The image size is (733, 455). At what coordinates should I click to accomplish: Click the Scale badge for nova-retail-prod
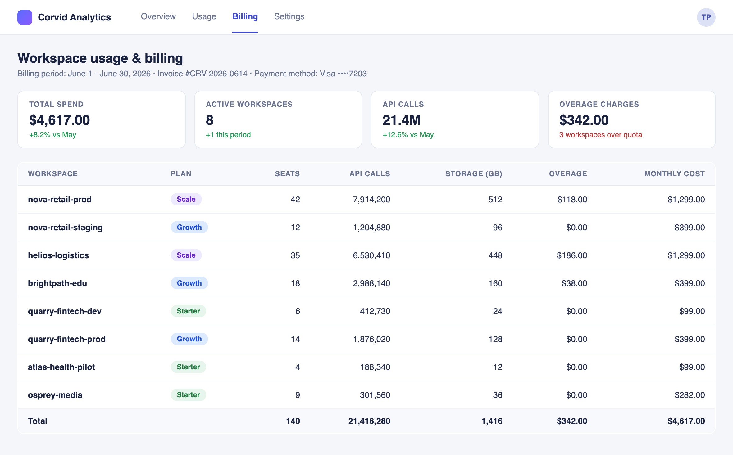(x=186, y=199)
